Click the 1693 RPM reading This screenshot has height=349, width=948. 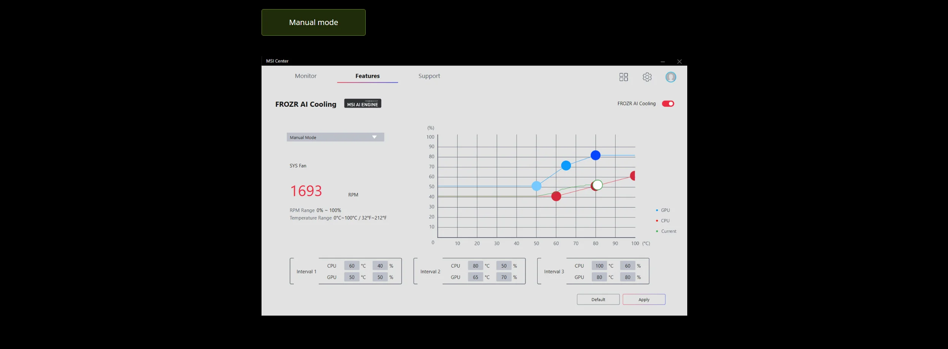click(306, 191)
